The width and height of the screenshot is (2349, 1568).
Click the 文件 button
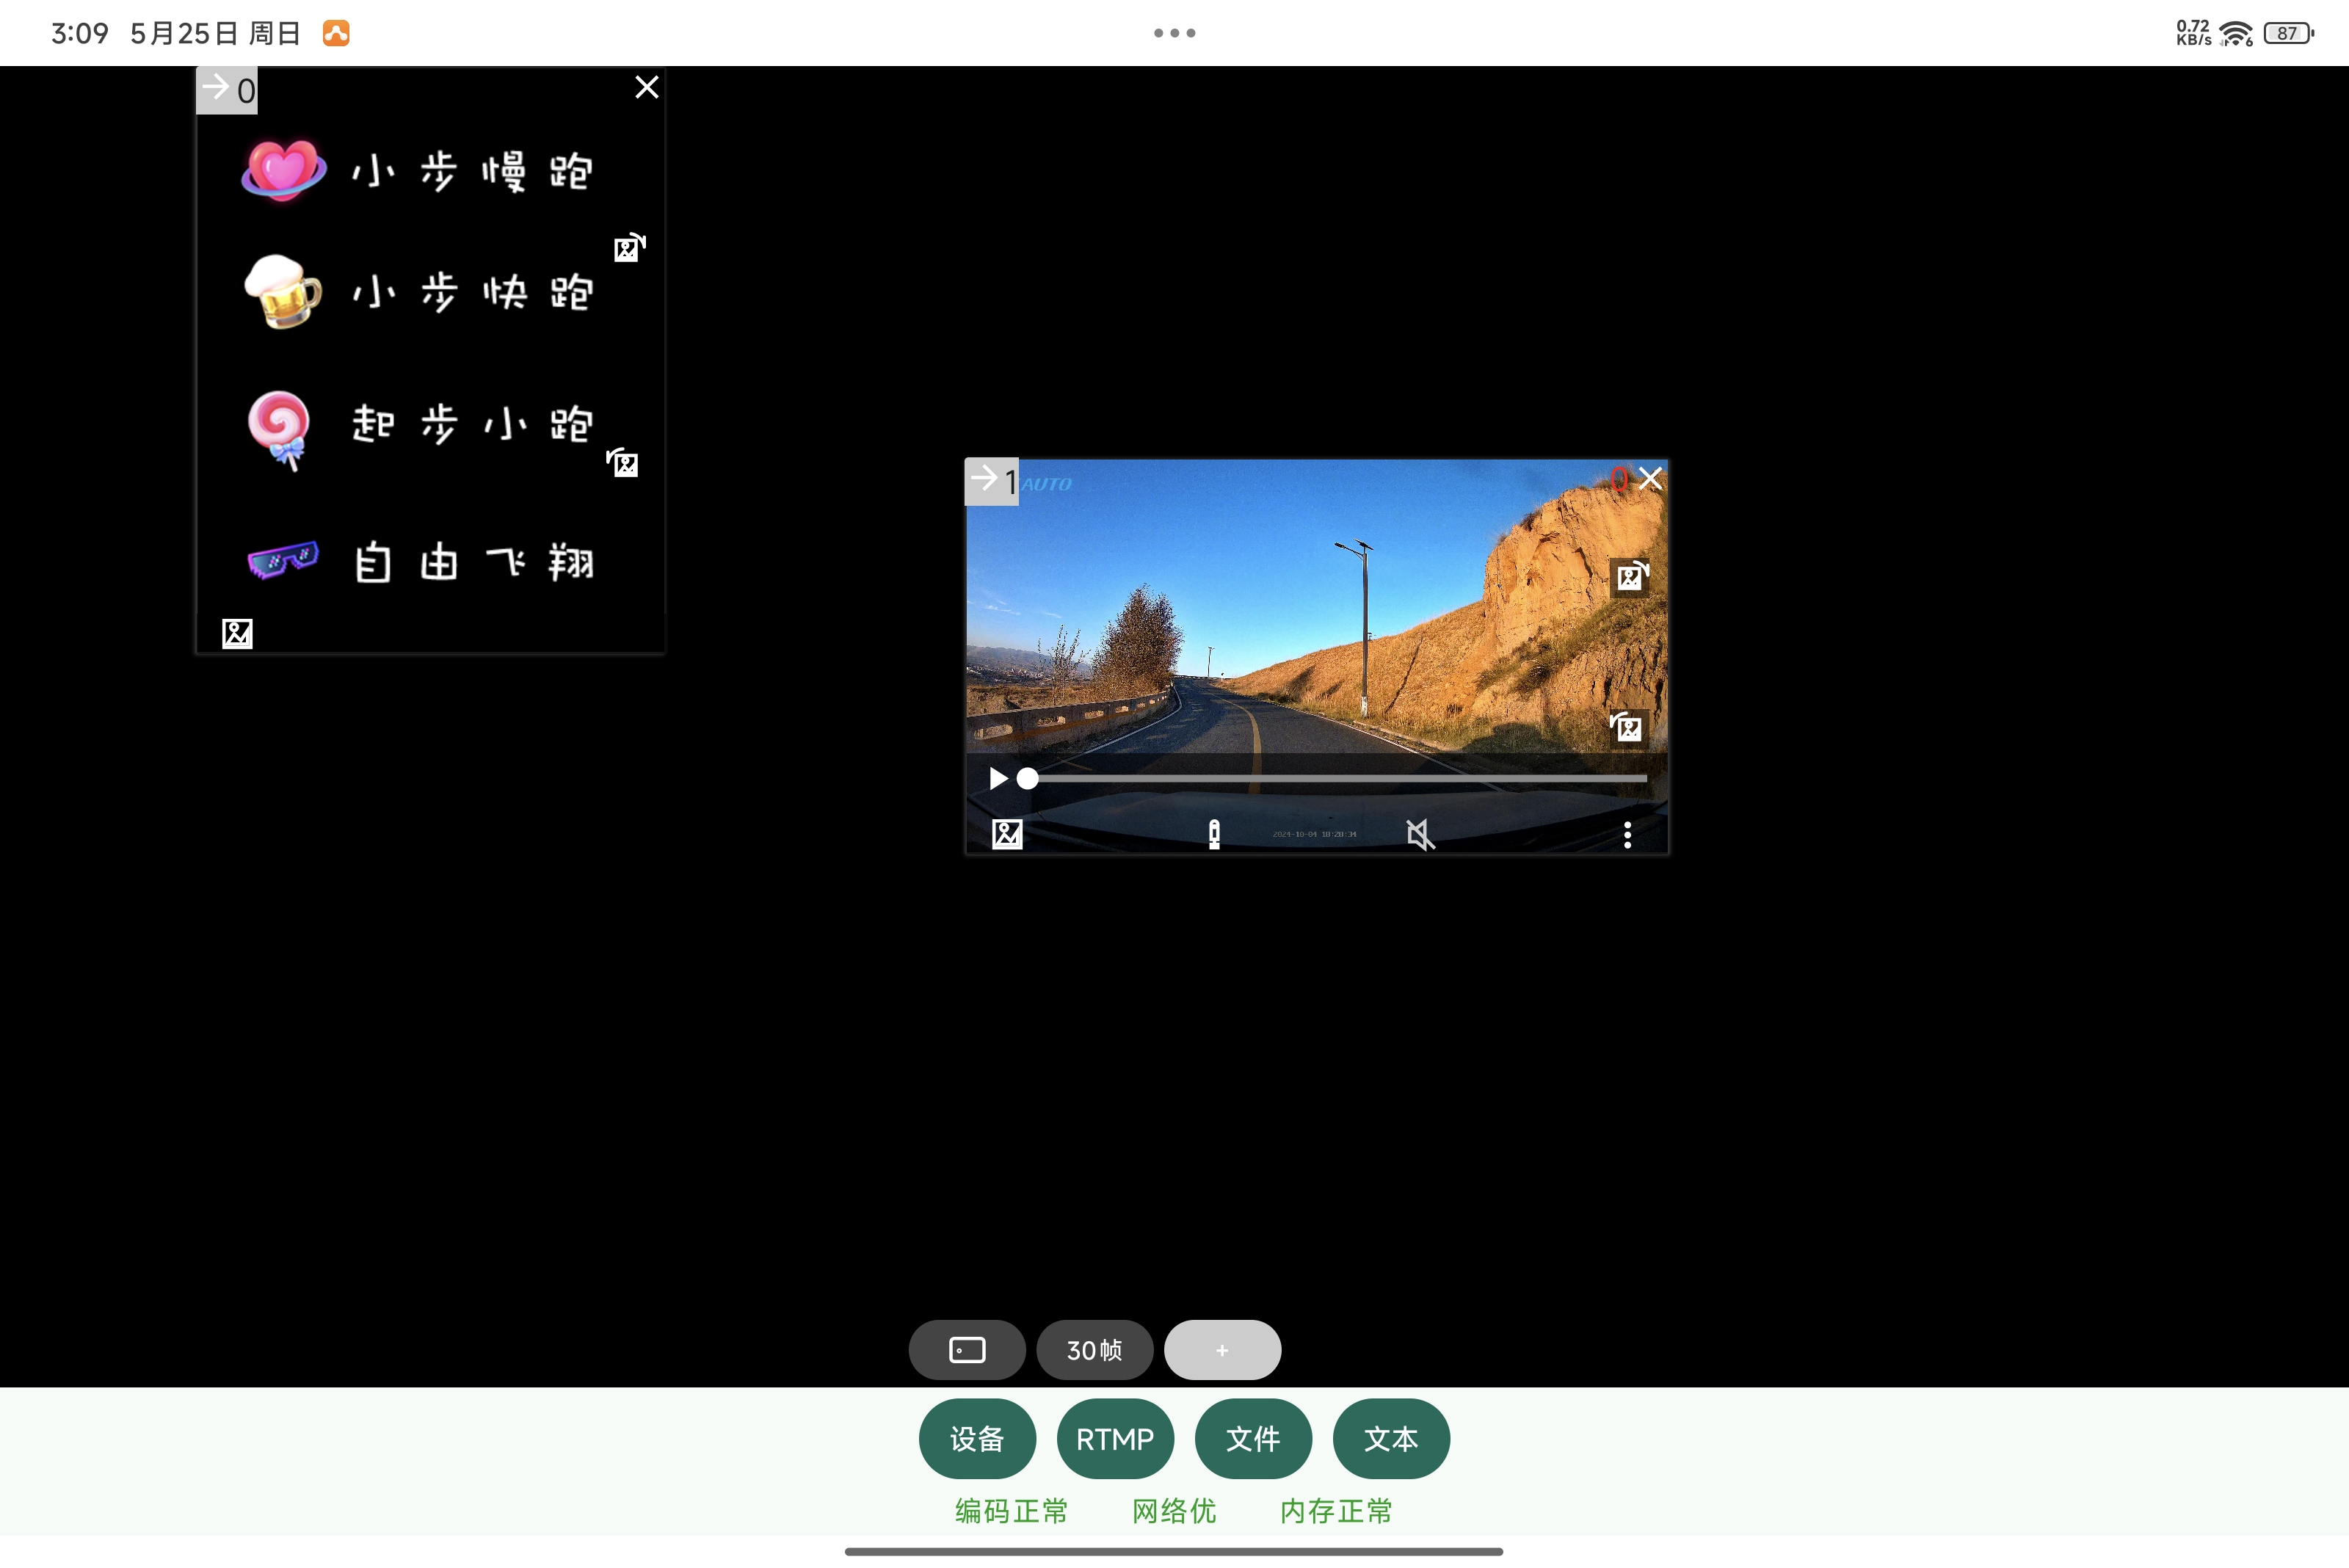click(x=1253, y=1438)
